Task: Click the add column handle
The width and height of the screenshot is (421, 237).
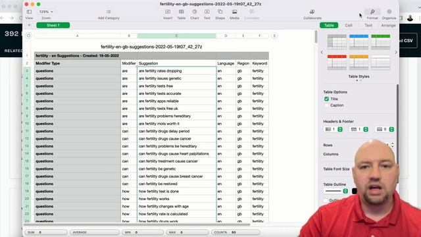Action: (x=274, y=36)
